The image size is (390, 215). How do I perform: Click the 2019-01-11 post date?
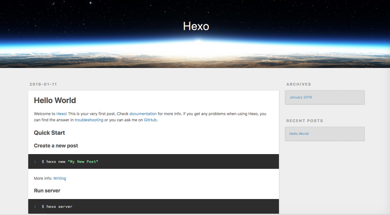pos(43,84)
